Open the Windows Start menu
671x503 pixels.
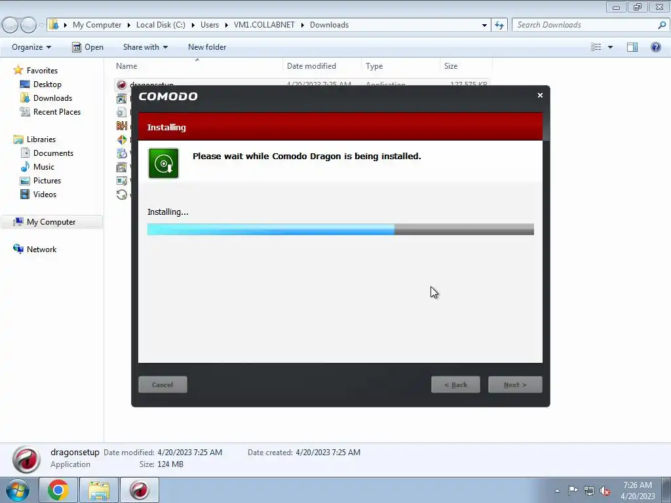tap(18, 490)
